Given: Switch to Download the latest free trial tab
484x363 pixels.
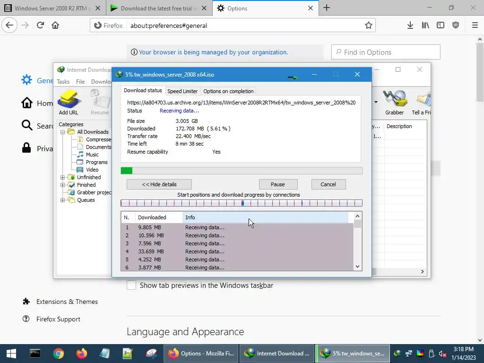Looking at the screenshot, I should coord(159,8).
